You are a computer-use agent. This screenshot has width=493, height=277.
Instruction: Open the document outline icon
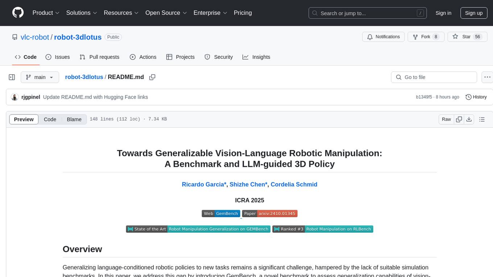pyautogui.click(x=482, y=119)
